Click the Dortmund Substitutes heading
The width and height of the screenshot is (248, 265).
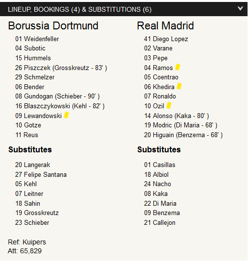pos(30,150)
